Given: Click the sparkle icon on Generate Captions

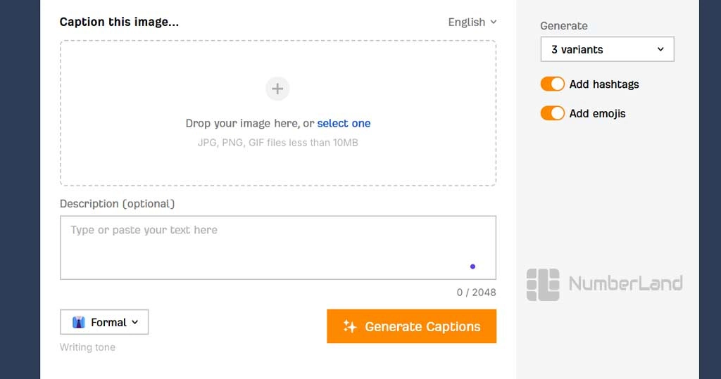Looking at the screenshot, I should coord(350,326).
